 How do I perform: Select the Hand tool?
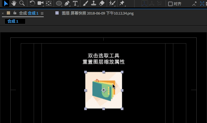pyautogui.click(x=14, y=4)
